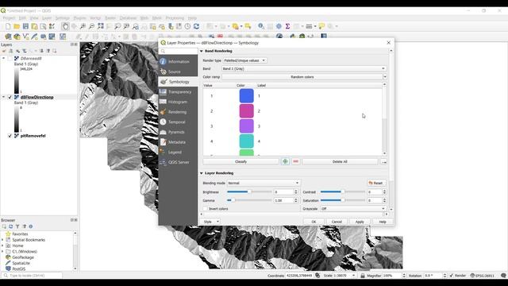508x286 pixels.
Task: Click the Cancel button
Action: pyautogui.click(x=337, y=222)
